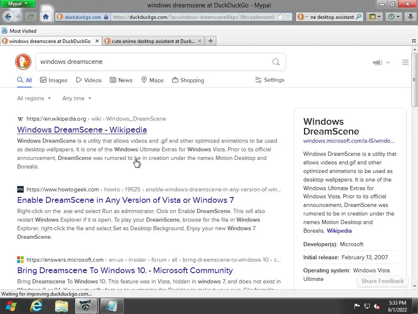Open the clock showing 5:33 PM
This screenshot has height=314, width=418.
(x=398, y=306)
